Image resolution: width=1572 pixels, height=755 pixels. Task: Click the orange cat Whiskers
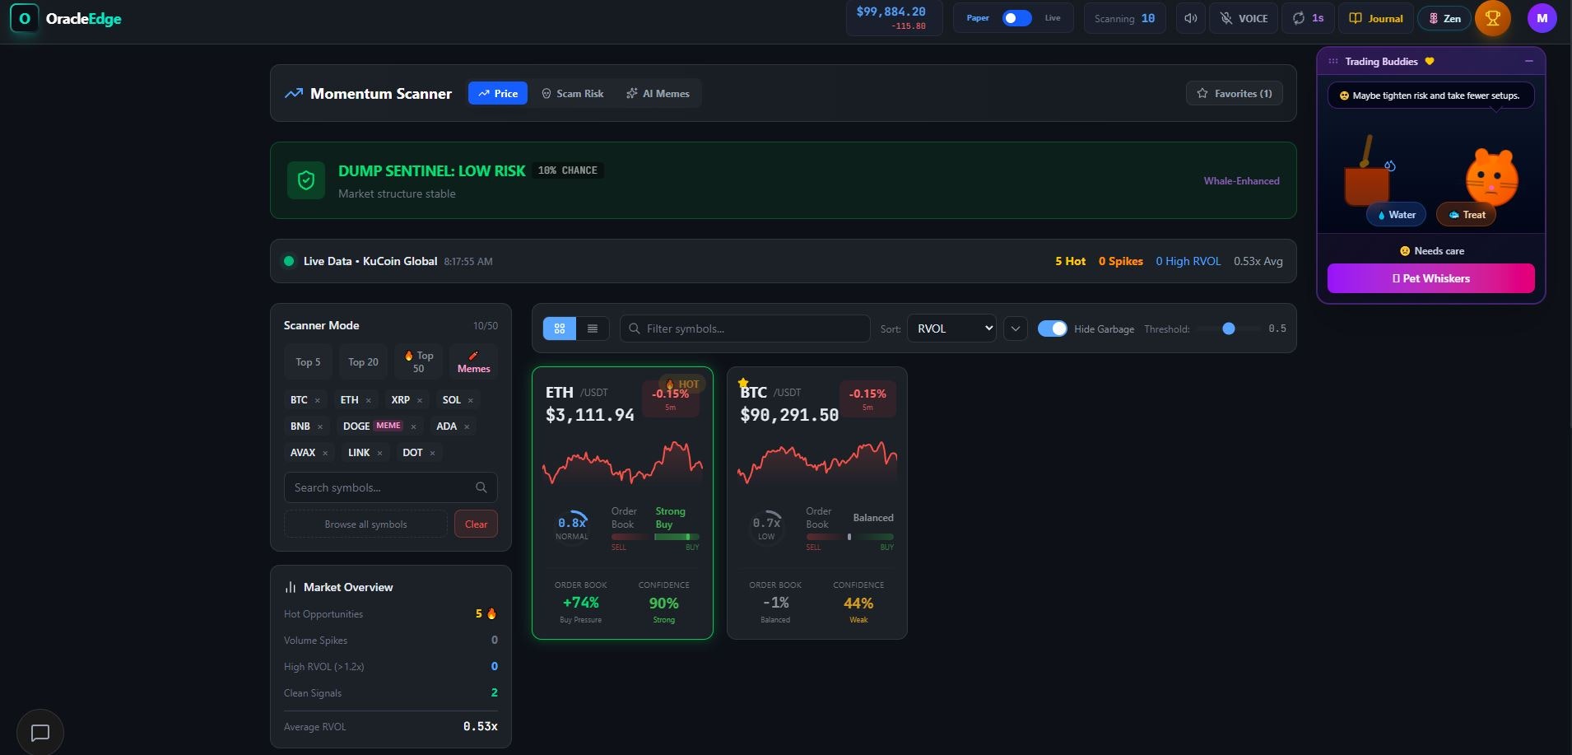pyautogui.click(x=1491, y=177)
